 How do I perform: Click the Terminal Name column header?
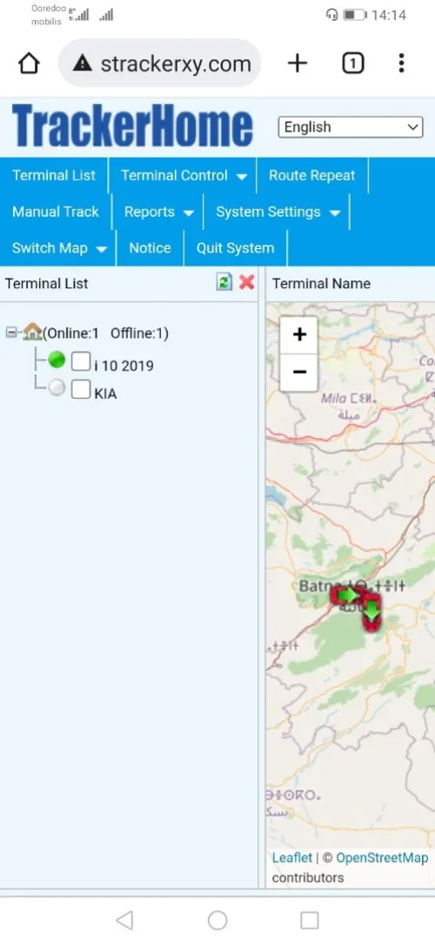(321, 284)
